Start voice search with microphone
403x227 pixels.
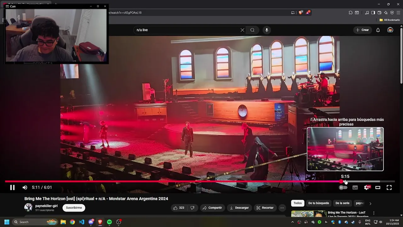point(267,30)
